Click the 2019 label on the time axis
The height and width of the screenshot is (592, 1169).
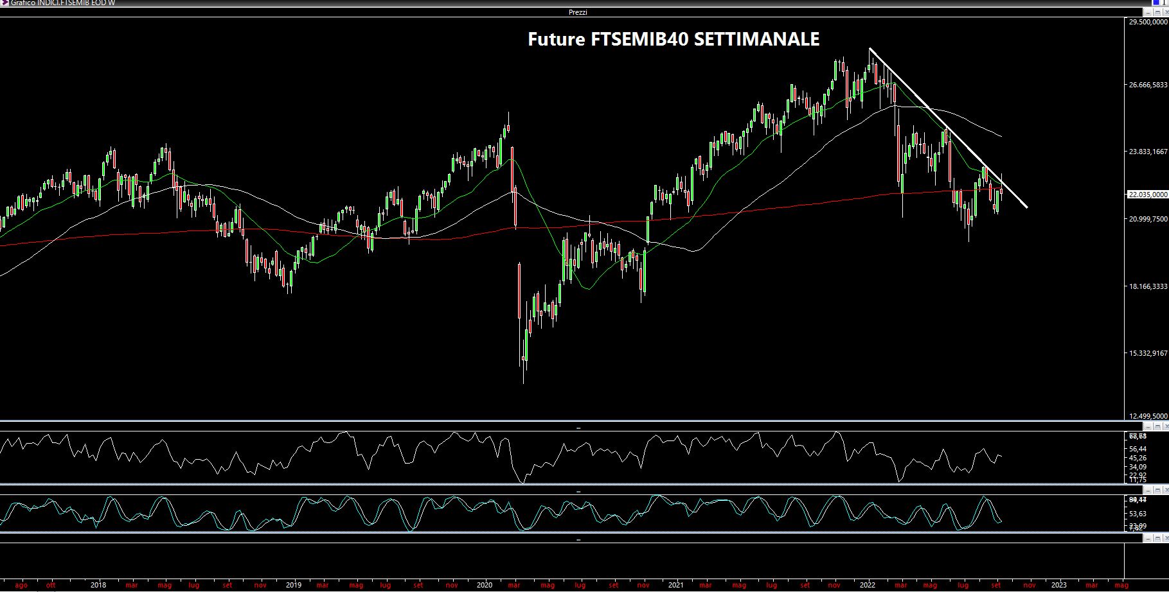(x=294, y=585)
